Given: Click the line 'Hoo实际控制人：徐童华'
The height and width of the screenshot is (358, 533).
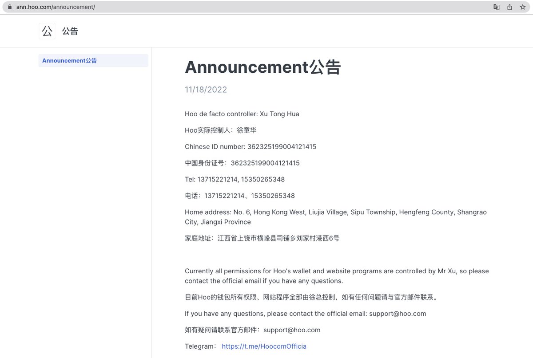Looking at the screenshot, I should [x=220, y=130].
